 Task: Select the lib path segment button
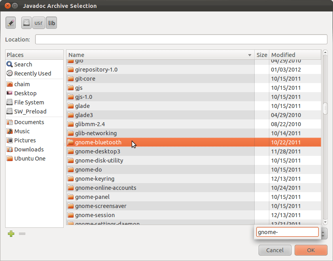[51, 23]
